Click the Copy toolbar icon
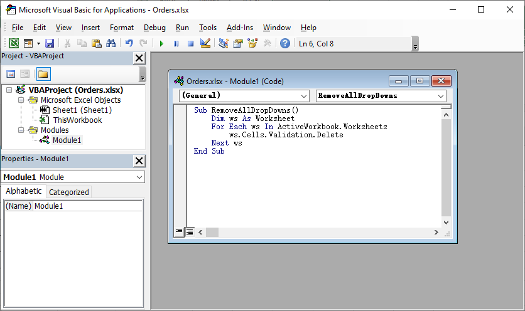 82,43
